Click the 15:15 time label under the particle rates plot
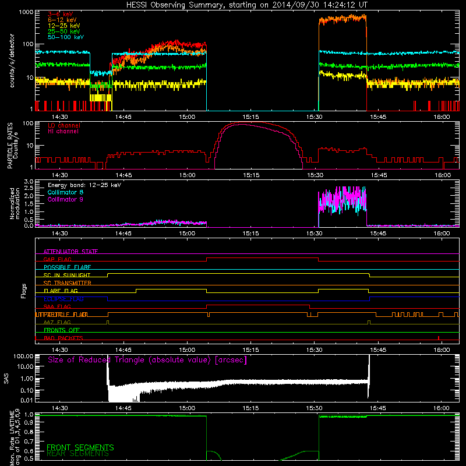The width and height of the screenshot is (466, 466). point(251,175)
